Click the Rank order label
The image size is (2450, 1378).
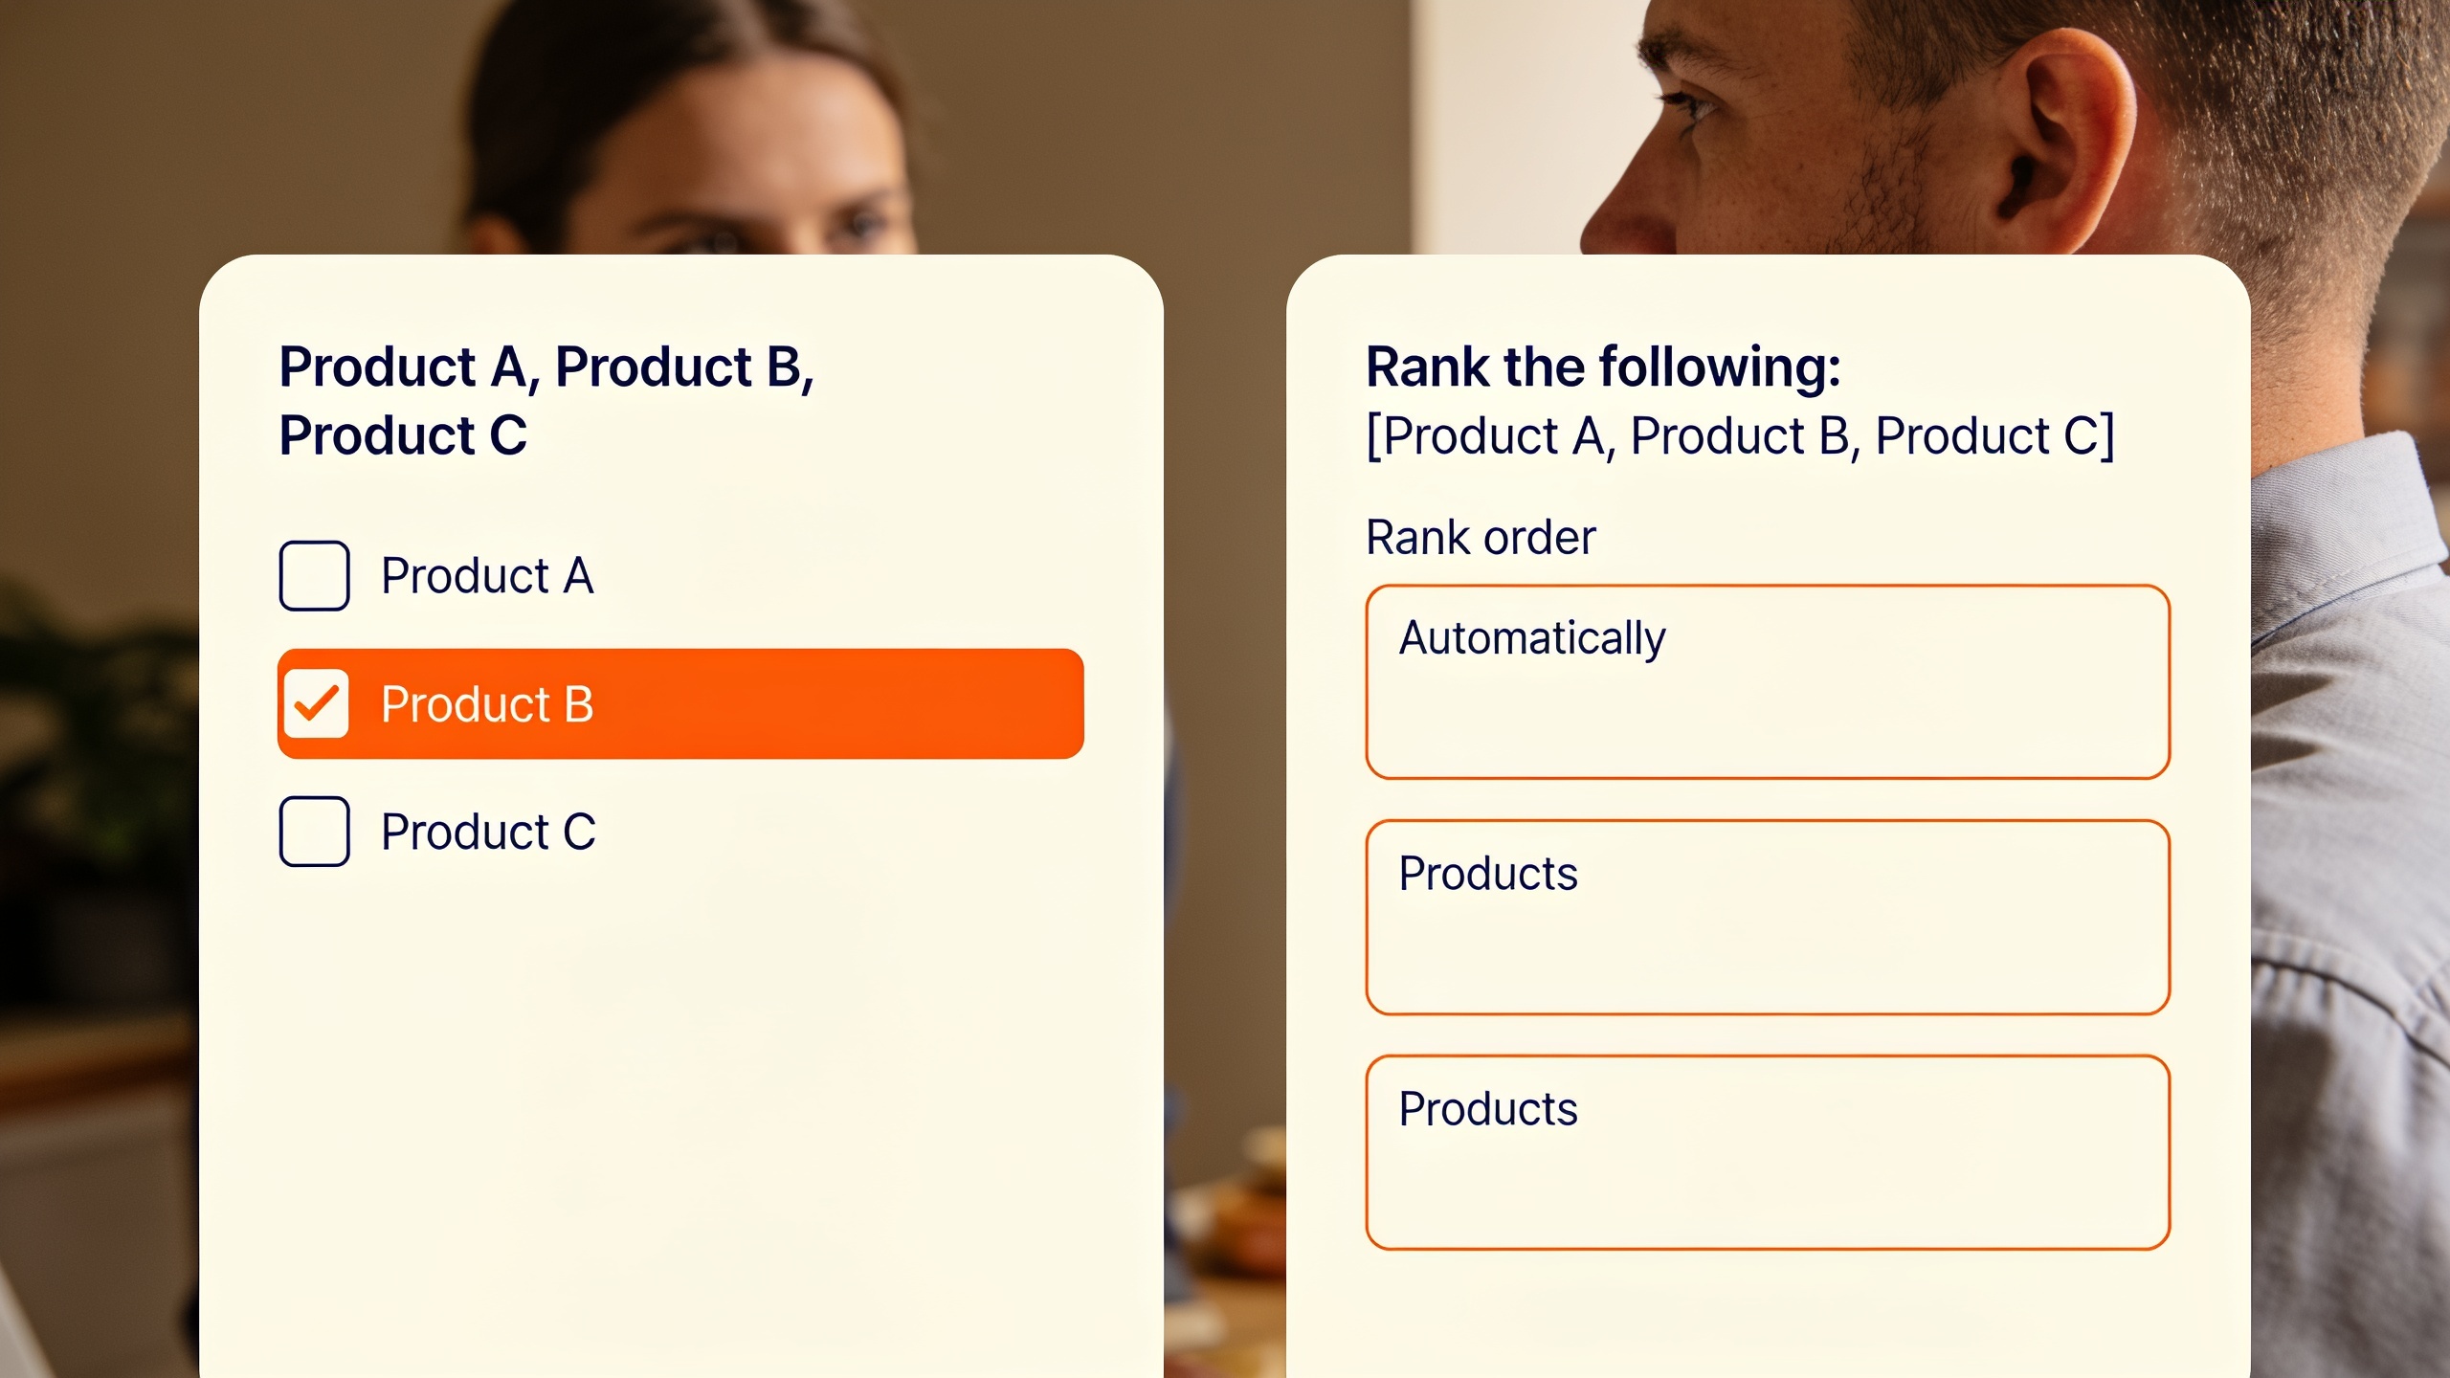tap(1481, 537)
